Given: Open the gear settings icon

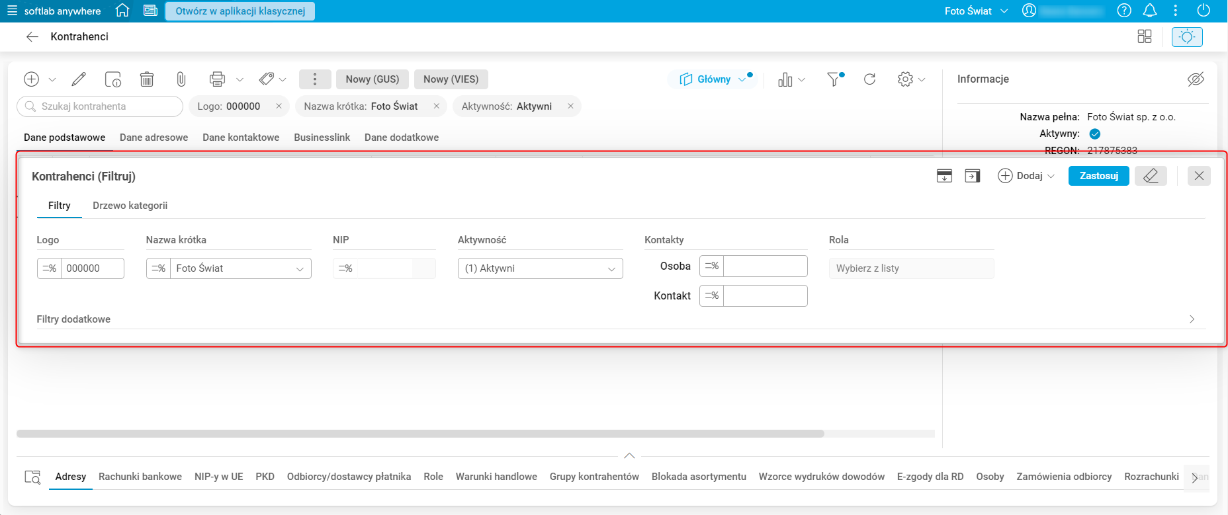Looking at the screenshot, I should (x=905, y=79).
